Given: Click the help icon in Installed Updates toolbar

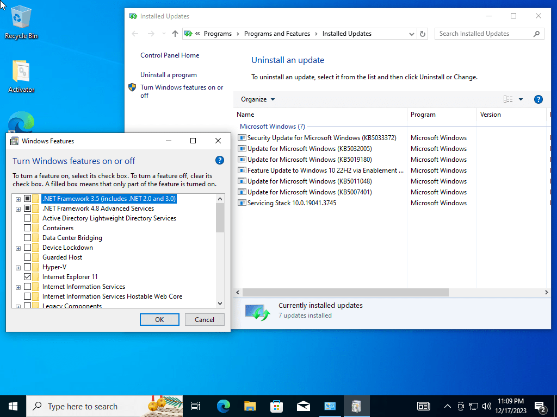Looking at the screenshot, I should click(538, 99).
